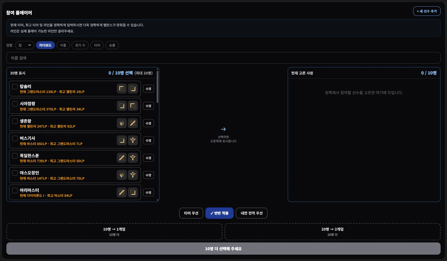Focus the 이름 검색 search field
Screen dimensions: 447x261
tap(223, 58)
